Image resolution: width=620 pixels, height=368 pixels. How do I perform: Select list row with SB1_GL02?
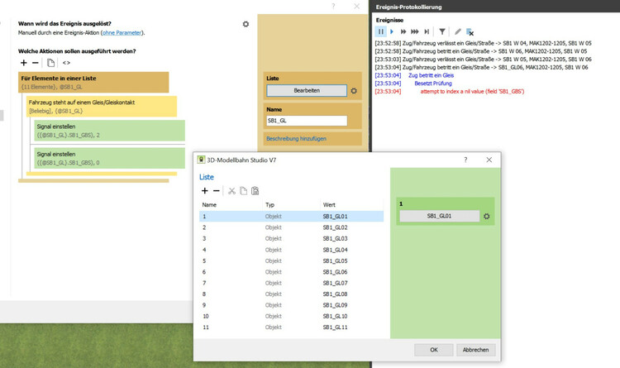[x=292, y=227]
